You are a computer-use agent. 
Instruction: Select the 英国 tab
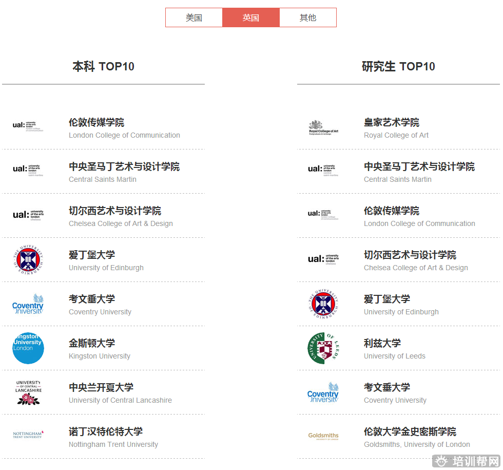pos(251,17)
